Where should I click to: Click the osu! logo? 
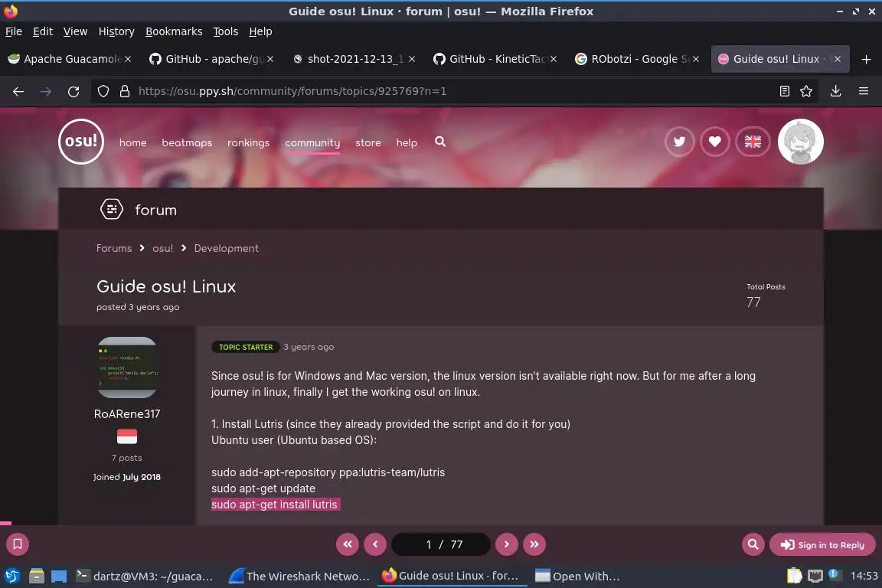(81, 142)
